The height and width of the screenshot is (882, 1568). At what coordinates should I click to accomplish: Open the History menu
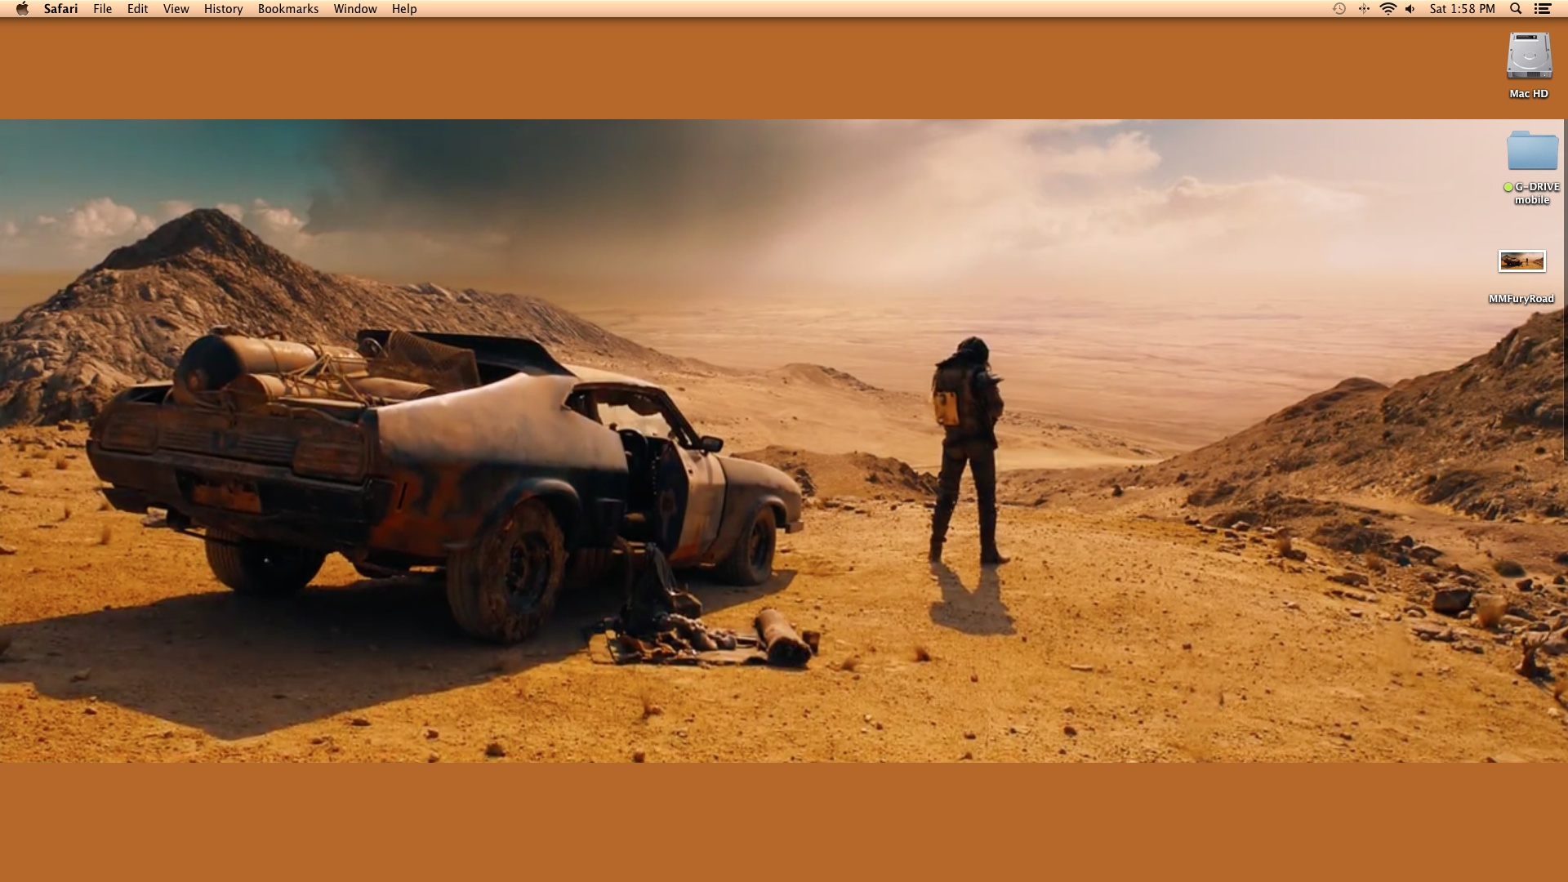point(223,9)
